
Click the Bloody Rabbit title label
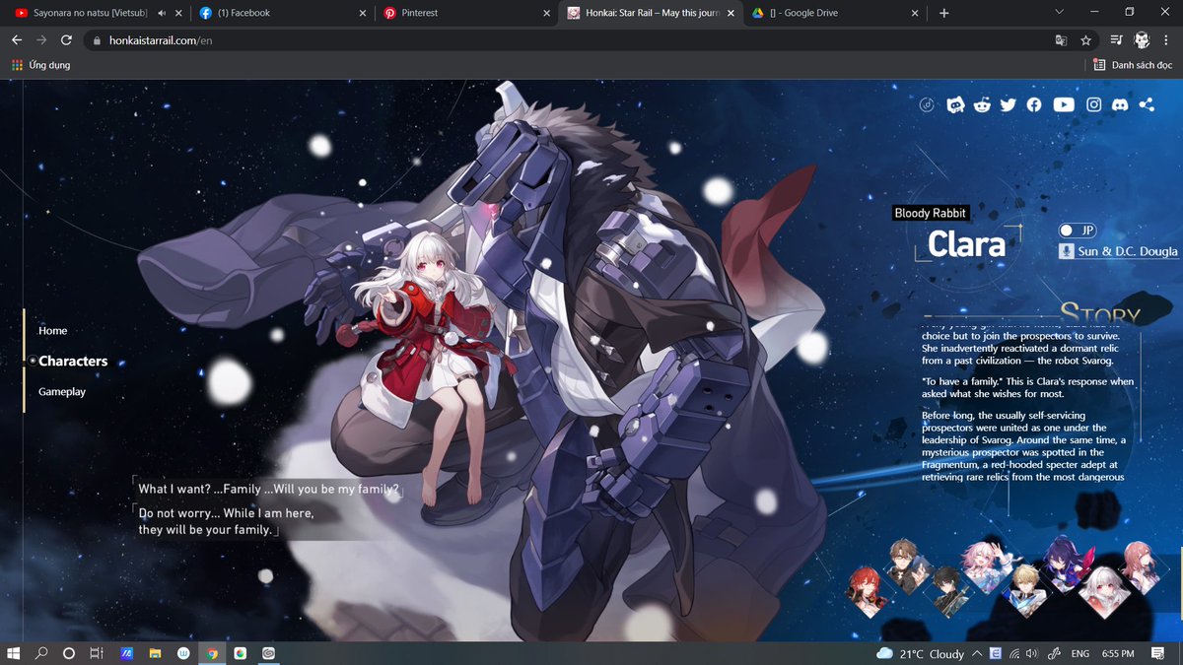(931, 213)
